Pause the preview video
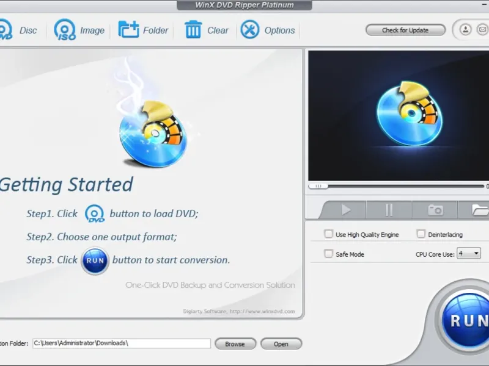Image resolution: width=489 pixels, height=366 pixels. click(x=389, y=210)
